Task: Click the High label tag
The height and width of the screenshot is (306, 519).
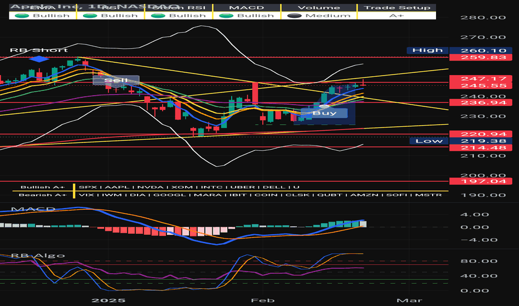Action: 428,50
